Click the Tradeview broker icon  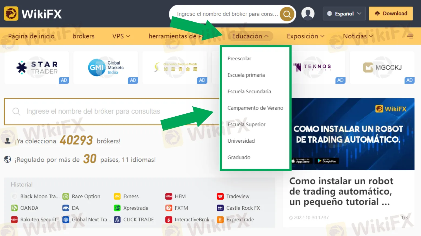[x=220, y=196]
